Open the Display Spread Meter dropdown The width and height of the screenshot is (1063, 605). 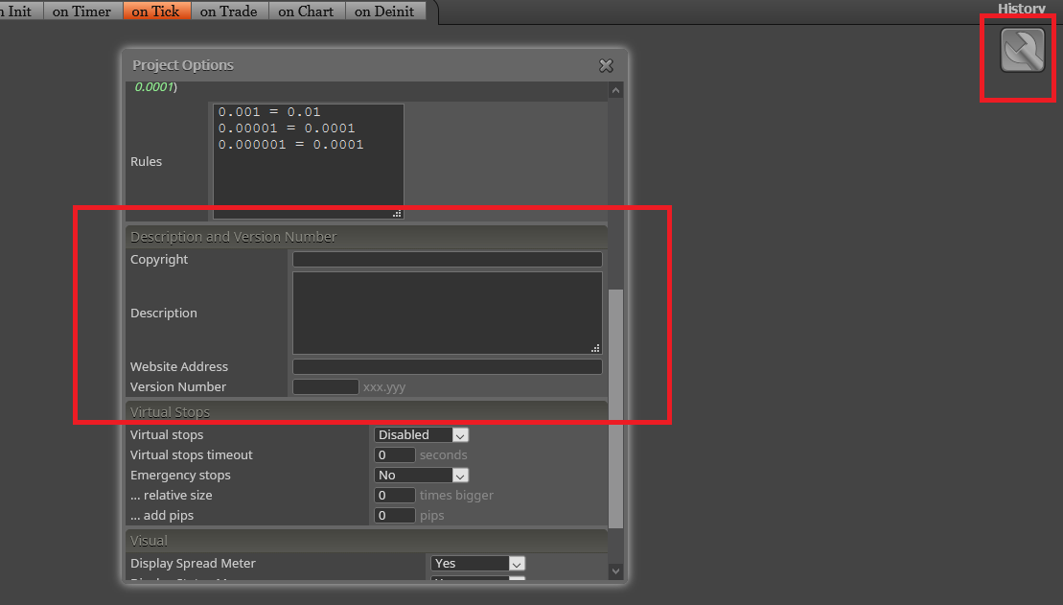click(x=477, y=563)
